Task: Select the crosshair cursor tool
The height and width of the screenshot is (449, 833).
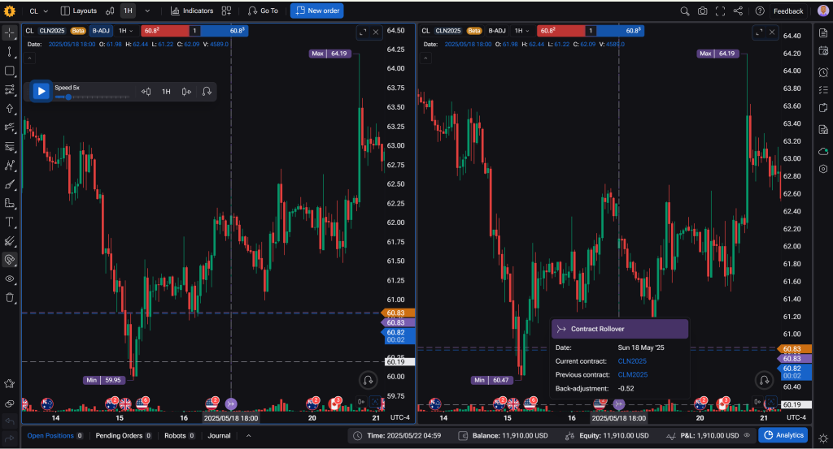Action: (x=10, y=32)
